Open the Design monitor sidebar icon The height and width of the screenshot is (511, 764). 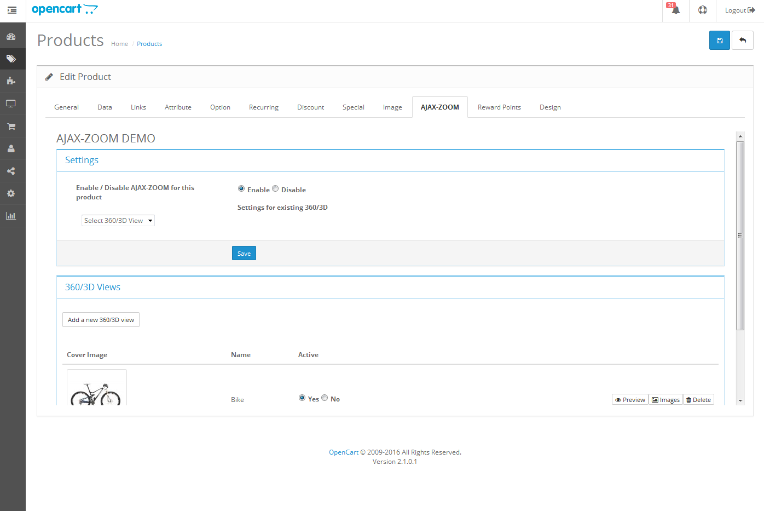click(x=11, y=104)
